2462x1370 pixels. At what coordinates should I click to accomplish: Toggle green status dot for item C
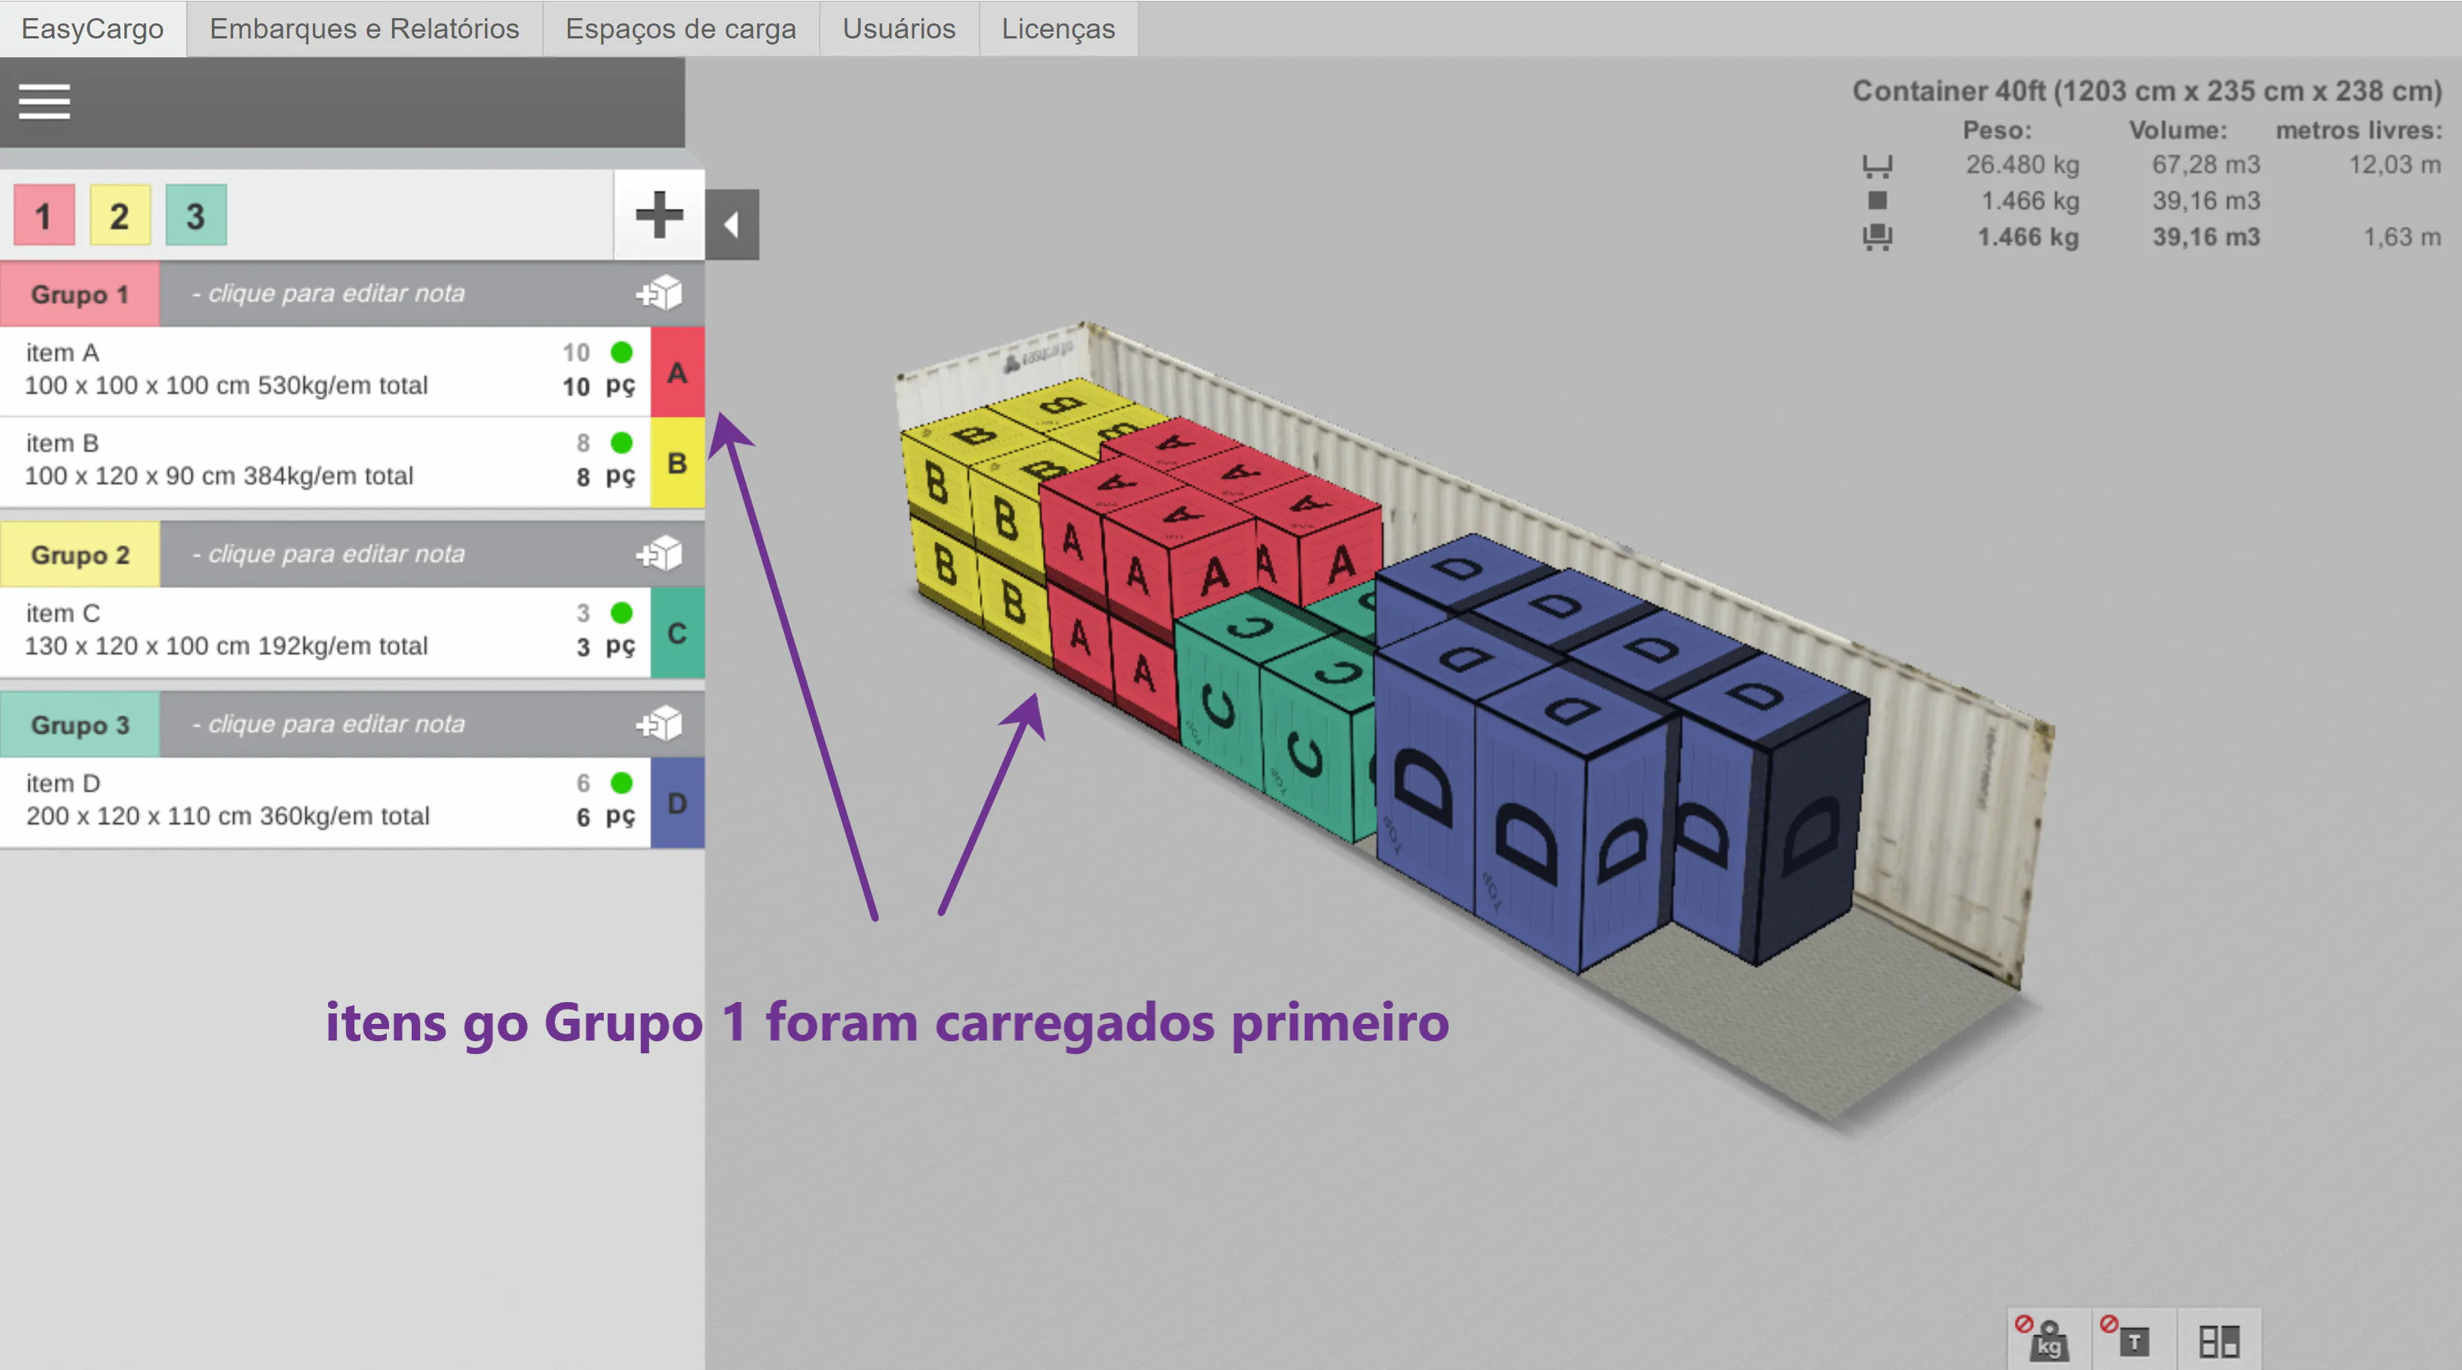coord(621,612)
